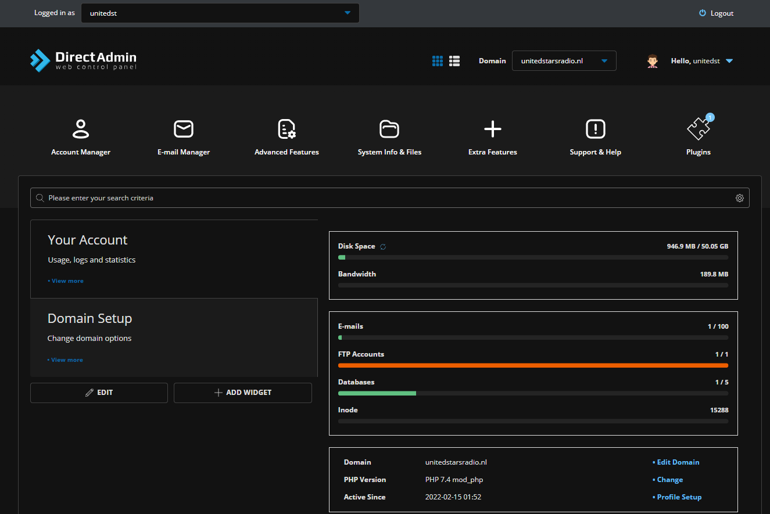Expand the Logged in as user dropdown

click(220, 13)
